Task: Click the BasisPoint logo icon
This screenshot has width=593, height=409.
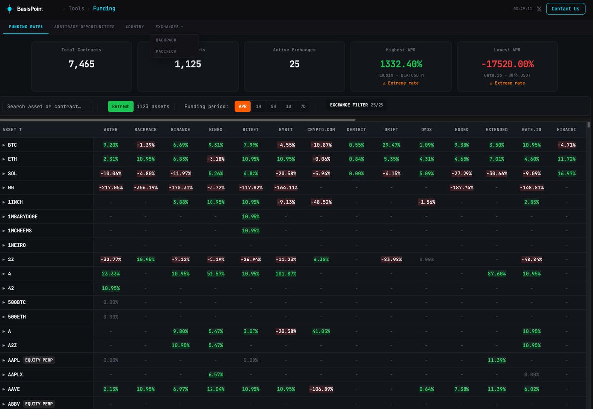Action: (9, 9)
